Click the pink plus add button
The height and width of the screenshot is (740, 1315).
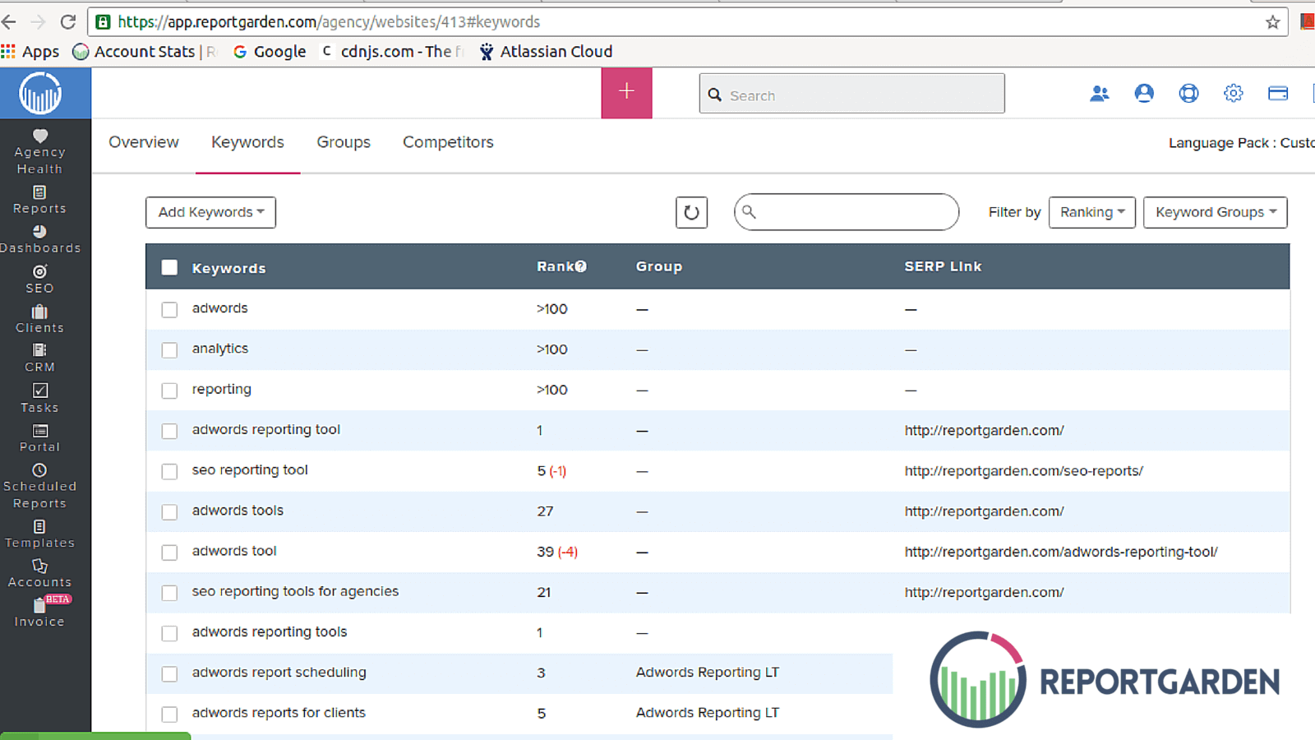pyautogui.click(x=626, y=93)
